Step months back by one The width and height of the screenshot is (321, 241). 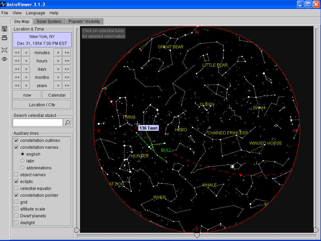tap(26, 77)
